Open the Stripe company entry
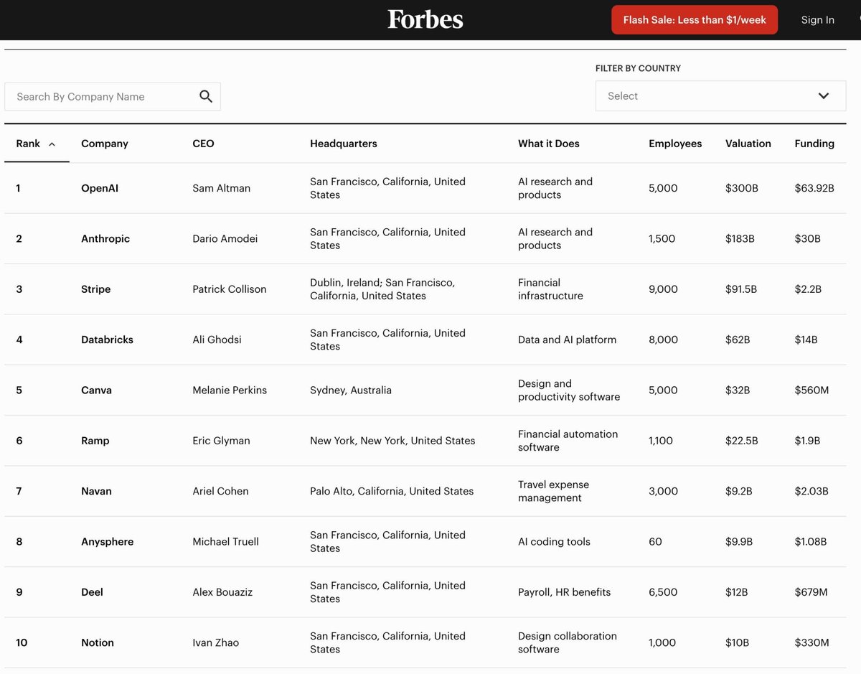 [x=95, y=289]
